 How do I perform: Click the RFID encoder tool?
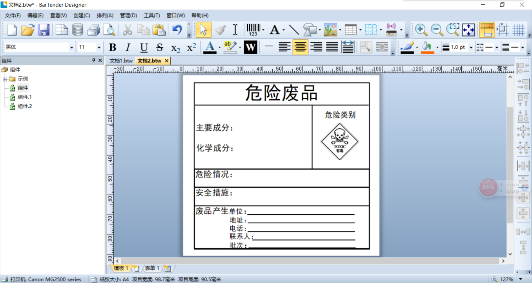[x=392, y=30]
